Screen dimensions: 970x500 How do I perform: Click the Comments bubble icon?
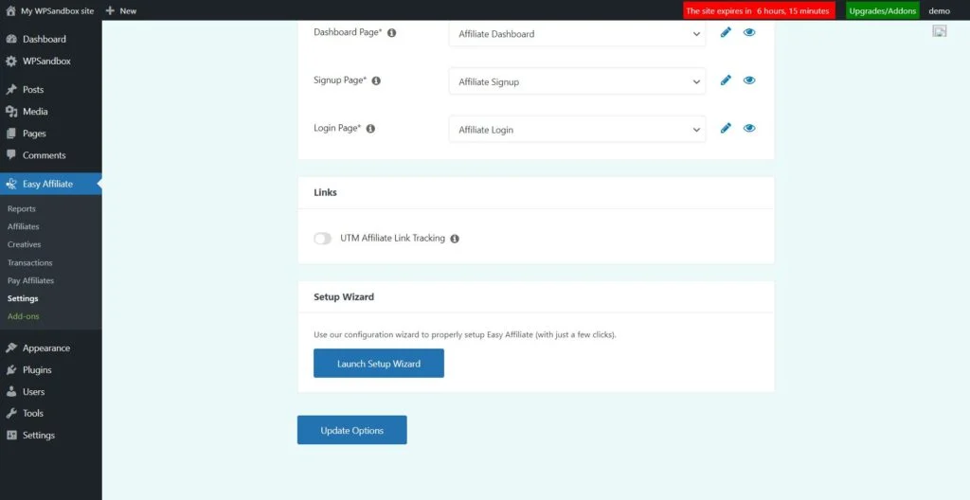[x=11, y=155]
